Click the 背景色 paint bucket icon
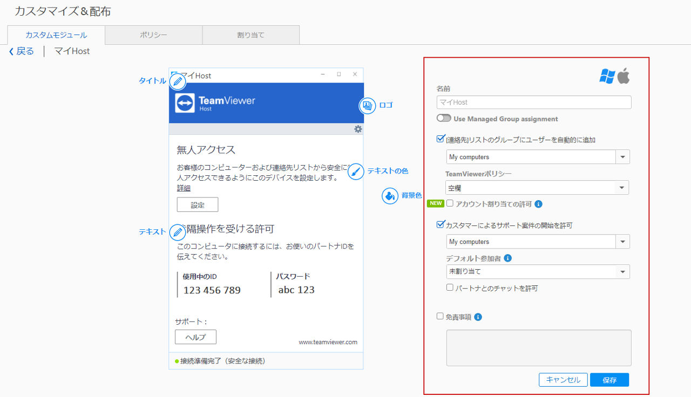691x397 pixels. (390, 196)
